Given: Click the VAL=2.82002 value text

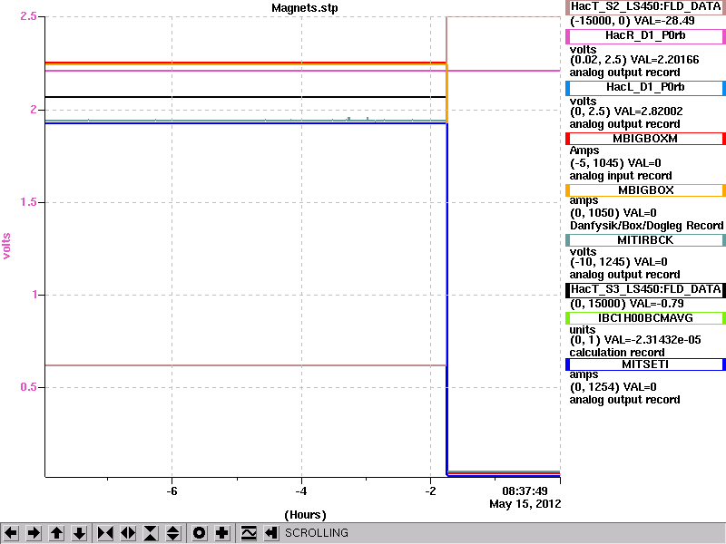Looking at the screenshot, I should click(647, 112).
